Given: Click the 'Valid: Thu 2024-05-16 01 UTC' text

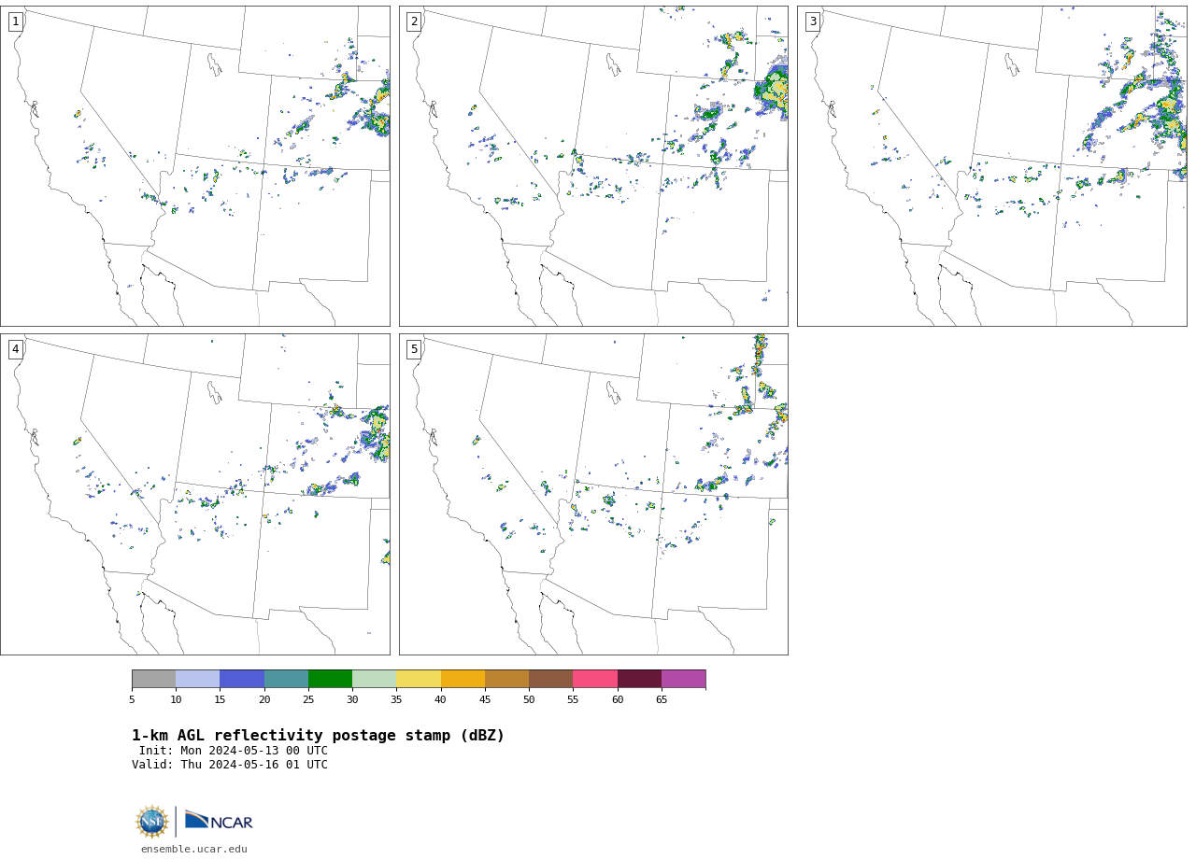Looking at the screenshot, I should [x=230, y=765].
